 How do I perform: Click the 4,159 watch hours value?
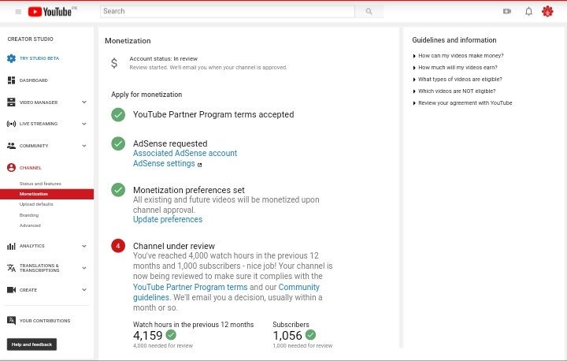click(147, 335)
